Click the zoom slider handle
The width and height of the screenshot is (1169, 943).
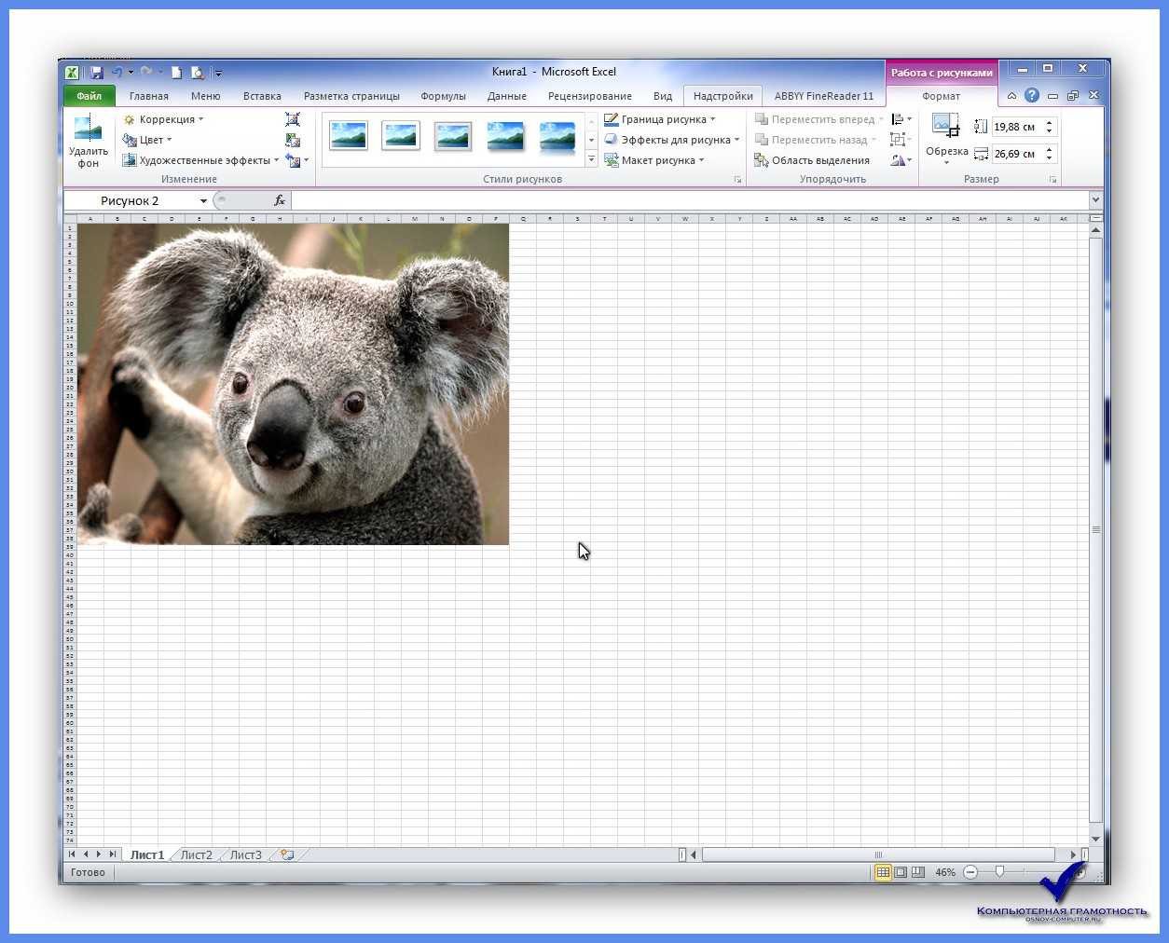click(999, 872)
